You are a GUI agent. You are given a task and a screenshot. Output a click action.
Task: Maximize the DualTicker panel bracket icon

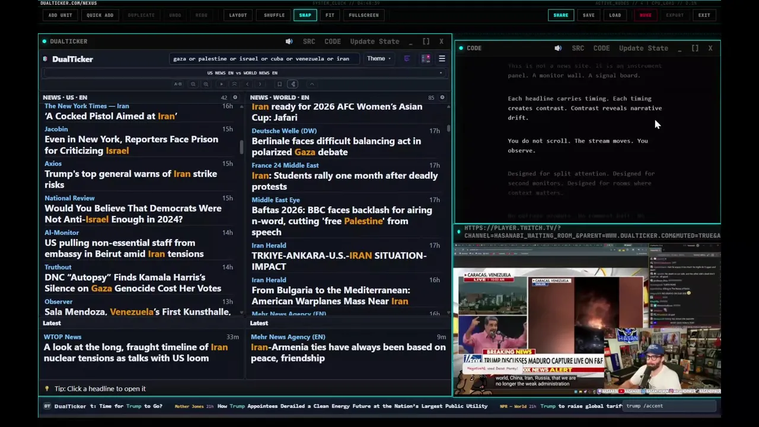(426, 42)
